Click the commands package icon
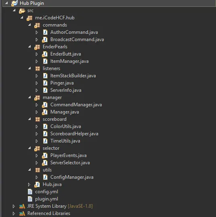 (x=37, y=25)
